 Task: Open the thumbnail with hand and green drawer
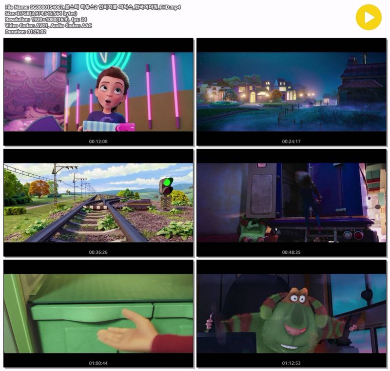click(x=98, y=313)
